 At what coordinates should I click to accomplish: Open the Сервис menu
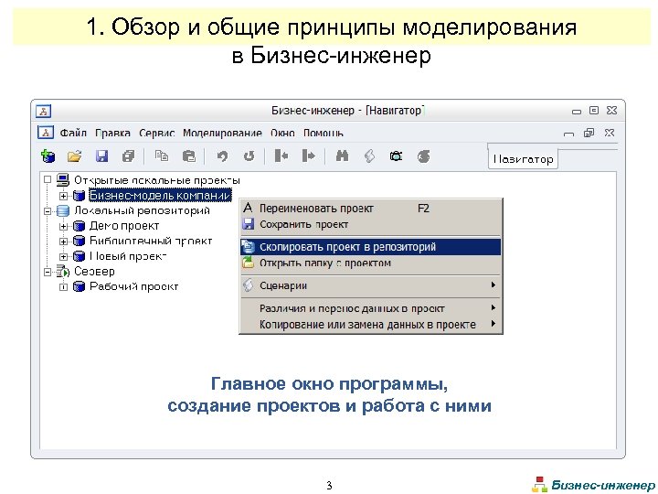[x=156, y=134]
